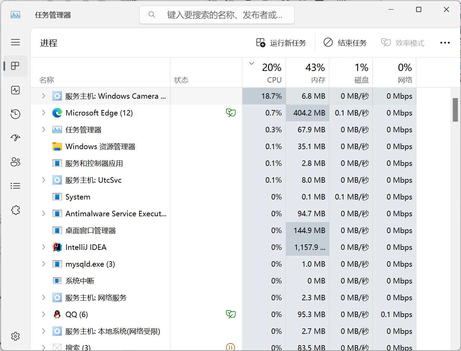The height and width of the screenshot is (351, 461).
Task: Open the more options ellipsis menu
Action: click(x=445, y=43)
